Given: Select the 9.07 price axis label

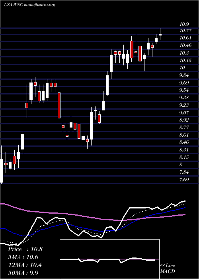Looking at the screenshot, I should tap(184, 113).
